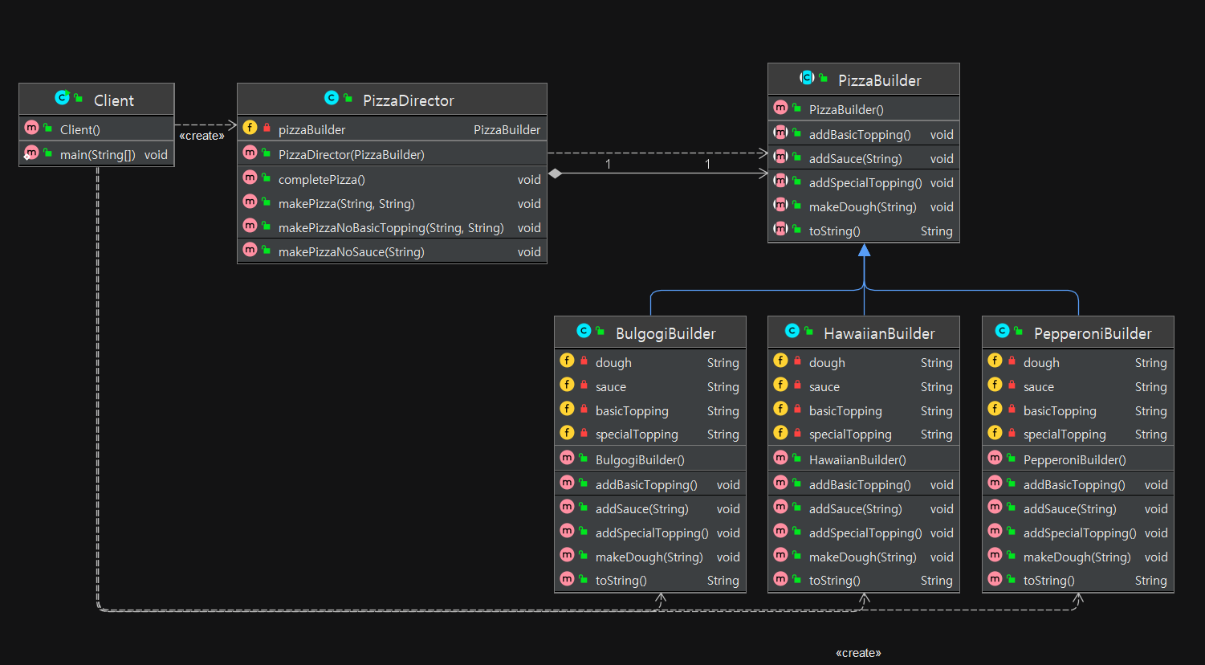
Task: Click the method icon beside HawaiianBuilder() constructor
Action: [780, 458]
